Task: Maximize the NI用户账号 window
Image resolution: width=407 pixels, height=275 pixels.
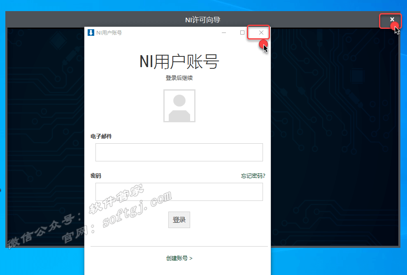Action: point(242,33)
